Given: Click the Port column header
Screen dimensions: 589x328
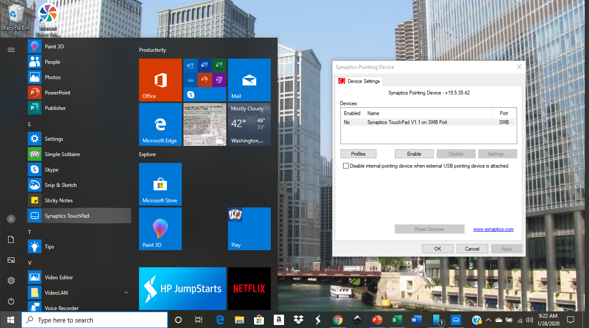Looking at the screenshot, I should 504,113.
